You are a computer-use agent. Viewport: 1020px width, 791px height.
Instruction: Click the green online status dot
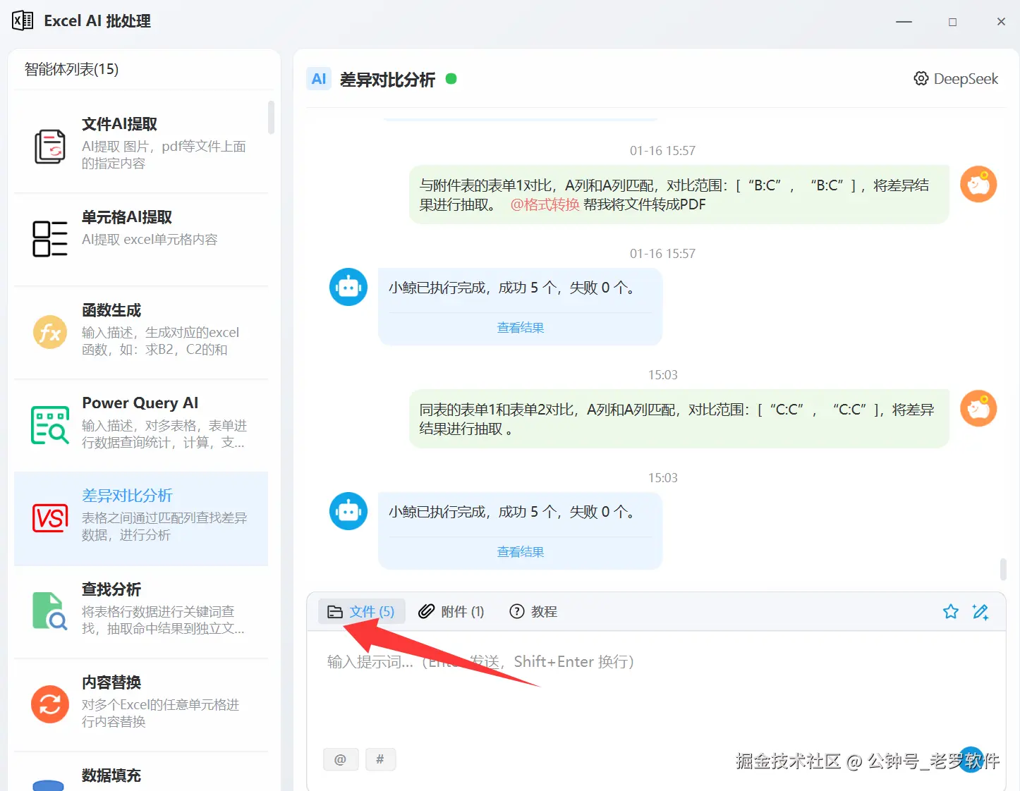tap(451, 79)
